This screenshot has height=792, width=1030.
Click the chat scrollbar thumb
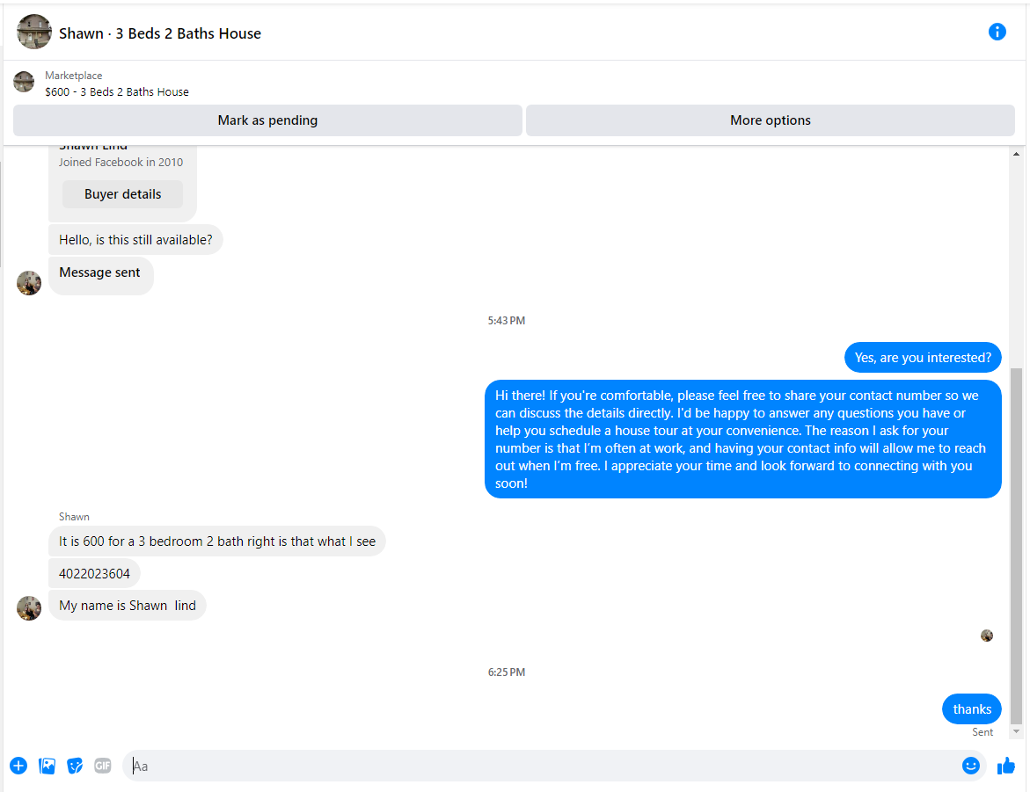1016,545
